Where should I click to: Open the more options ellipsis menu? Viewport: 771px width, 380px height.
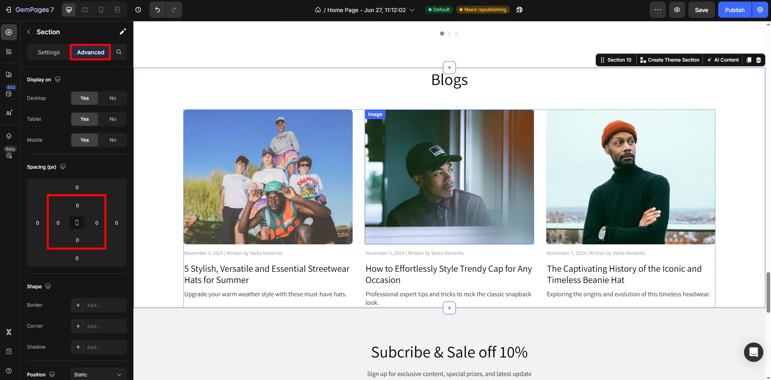(x=658, y=10)
